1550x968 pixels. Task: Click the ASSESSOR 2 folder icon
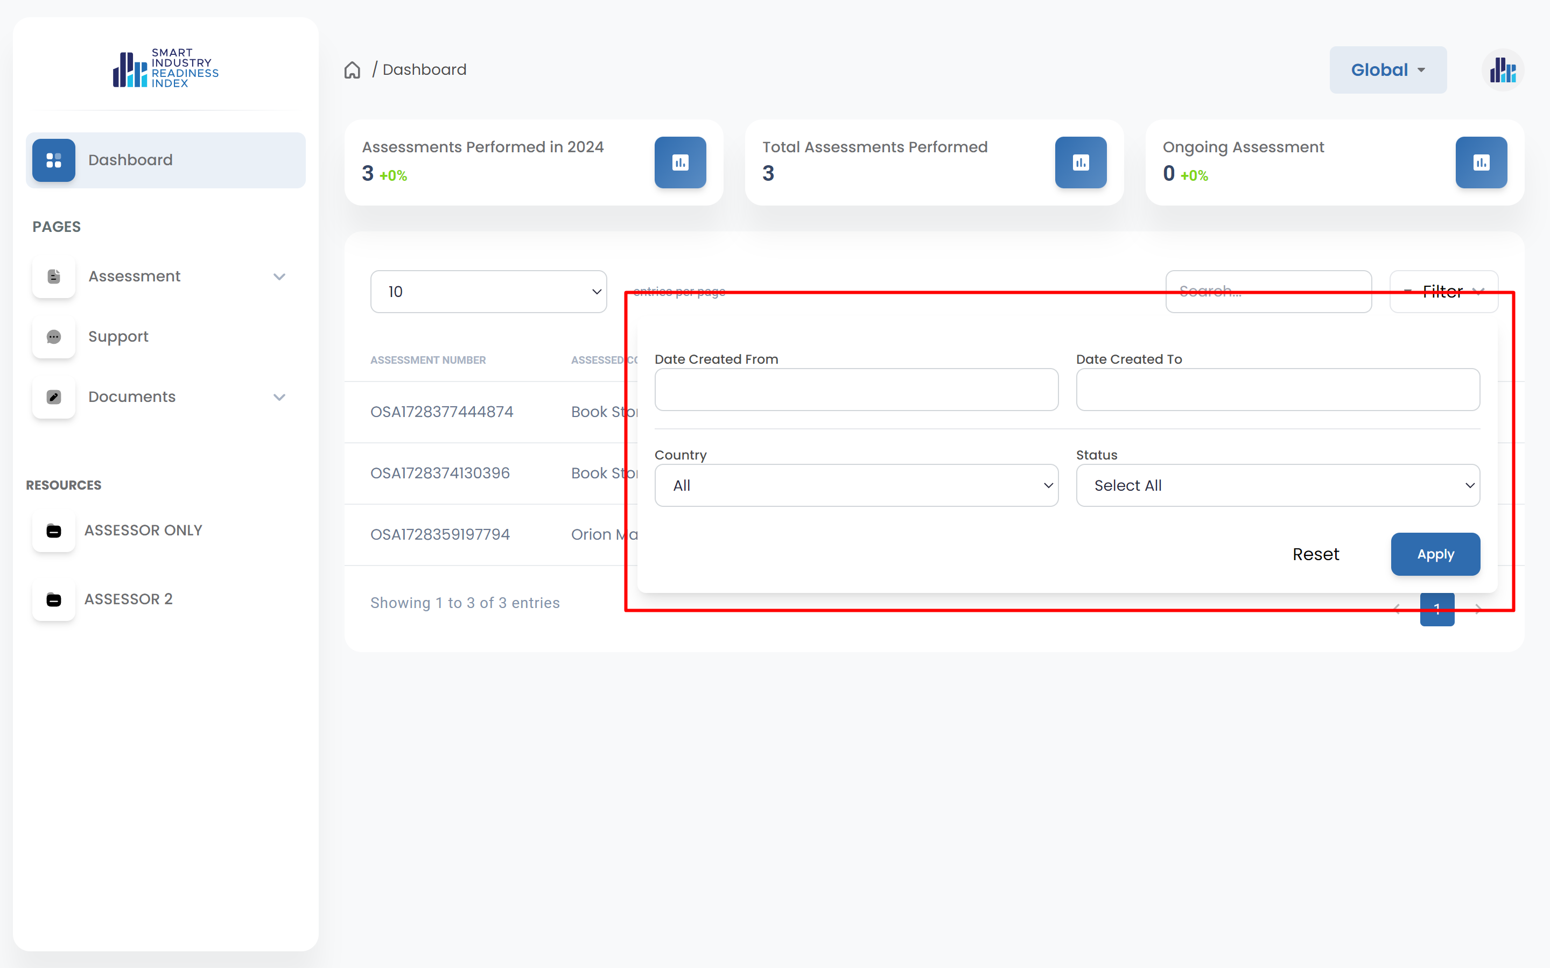54,599
